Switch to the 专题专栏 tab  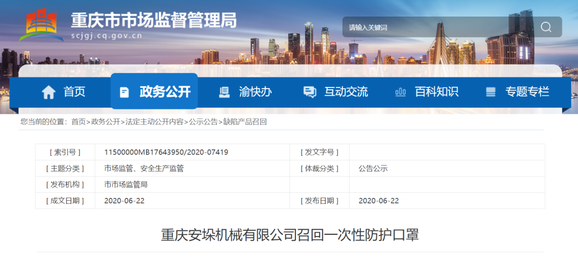pyautogui.click(x=527, y=92)
